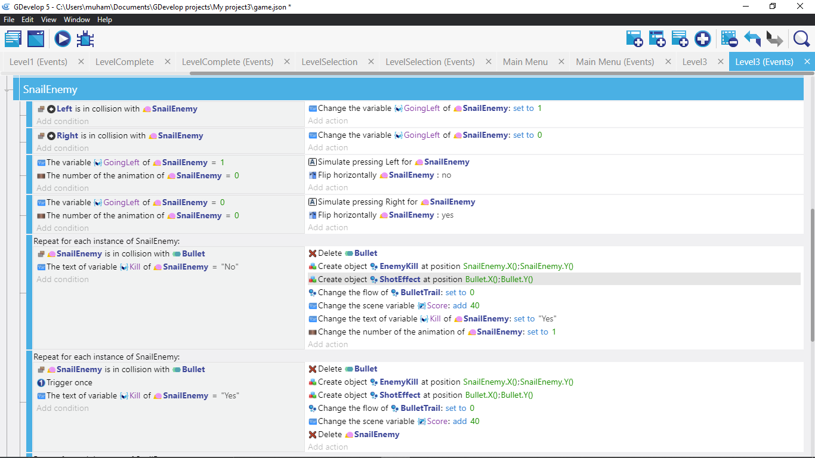Open the Project Manager panel icon

point(13,39)
